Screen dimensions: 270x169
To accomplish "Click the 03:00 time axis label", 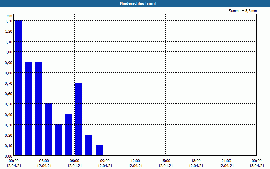I will point(44,161).
